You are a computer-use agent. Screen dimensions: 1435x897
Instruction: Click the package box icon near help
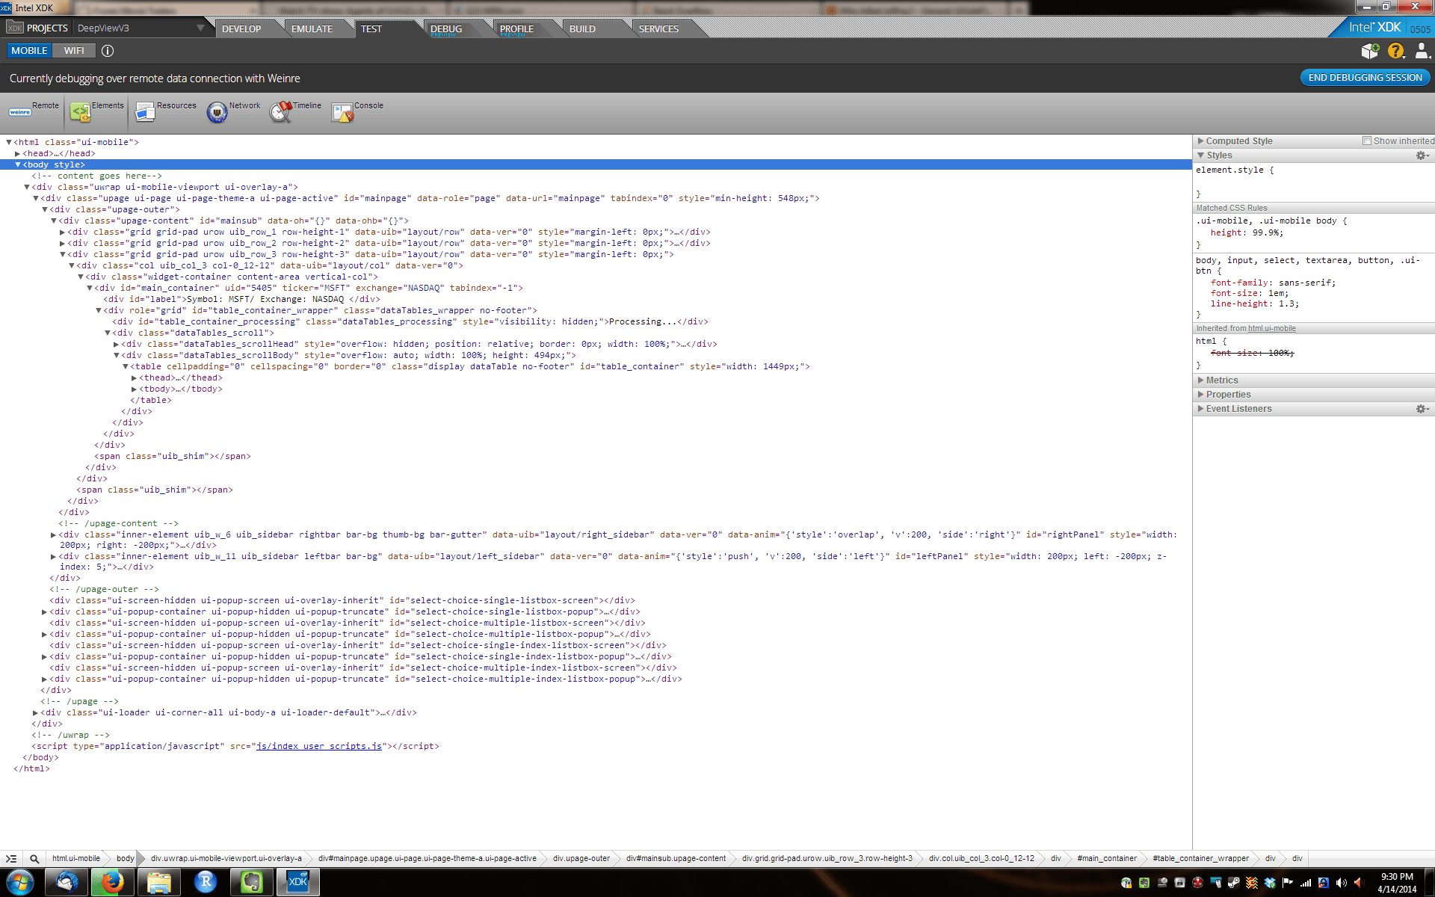(1370, 51)
